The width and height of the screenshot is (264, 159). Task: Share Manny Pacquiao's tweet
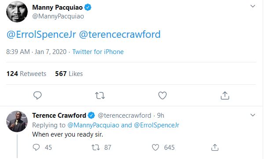tap(225, 95)
